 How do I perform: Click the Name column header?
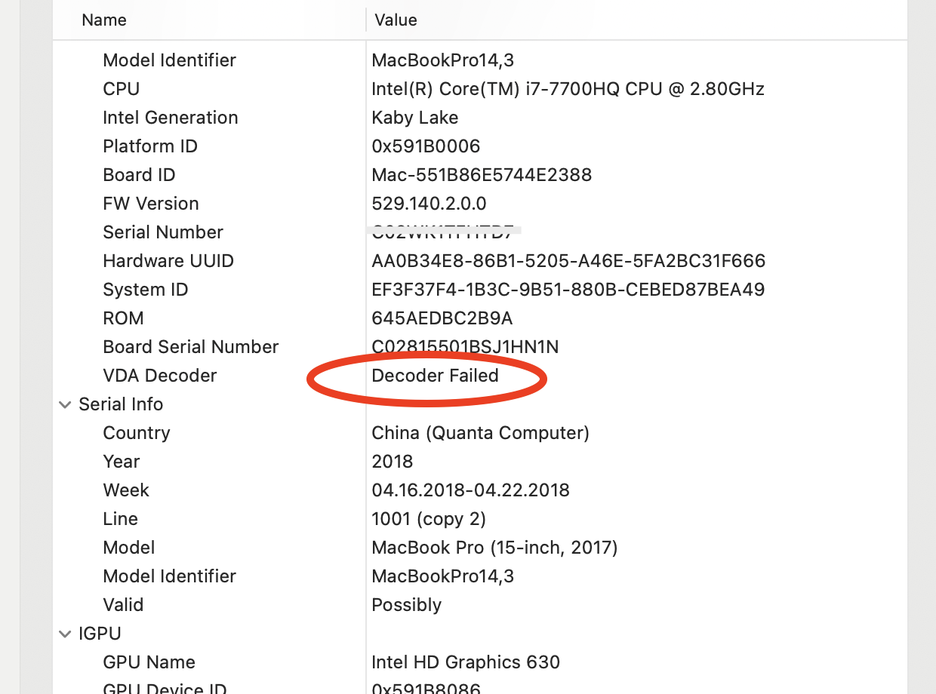pyautogui.click(x=104, y=20)
